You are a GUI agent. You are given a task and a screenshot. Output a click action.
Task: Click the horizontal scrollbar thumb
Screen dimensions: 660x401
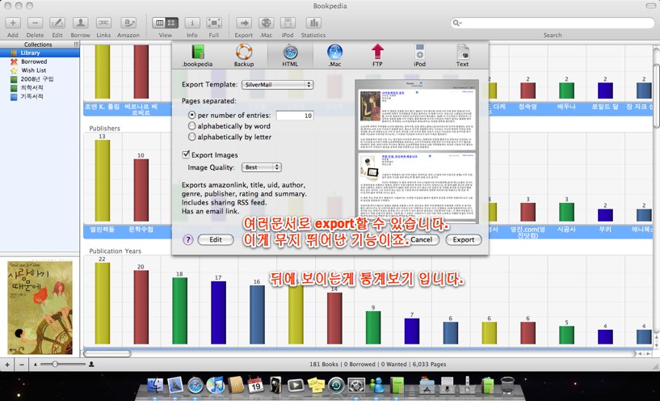click(x=107, y=354)
